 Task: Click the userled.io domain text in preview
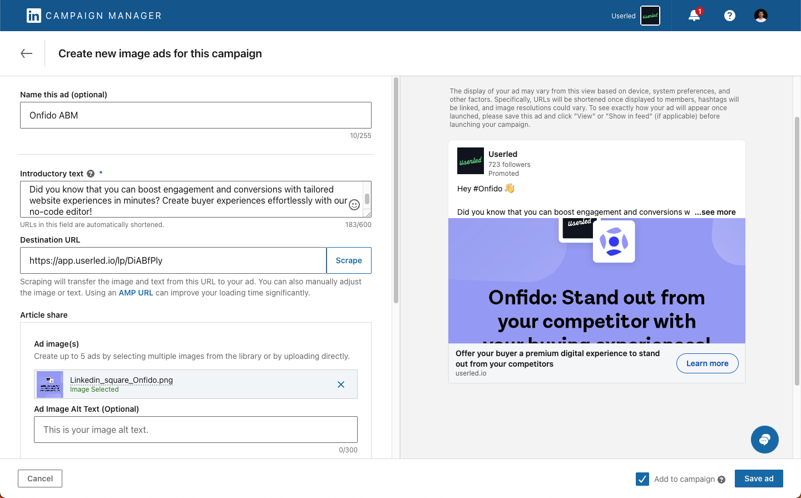click(x=471, y=373)
